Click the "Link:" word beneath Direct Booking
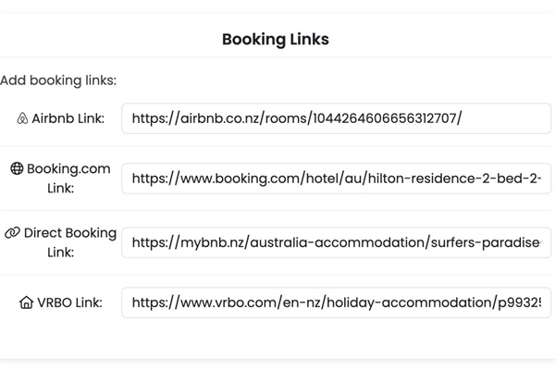This screenshot has width=555, height=370. click(x=60, y=252)
